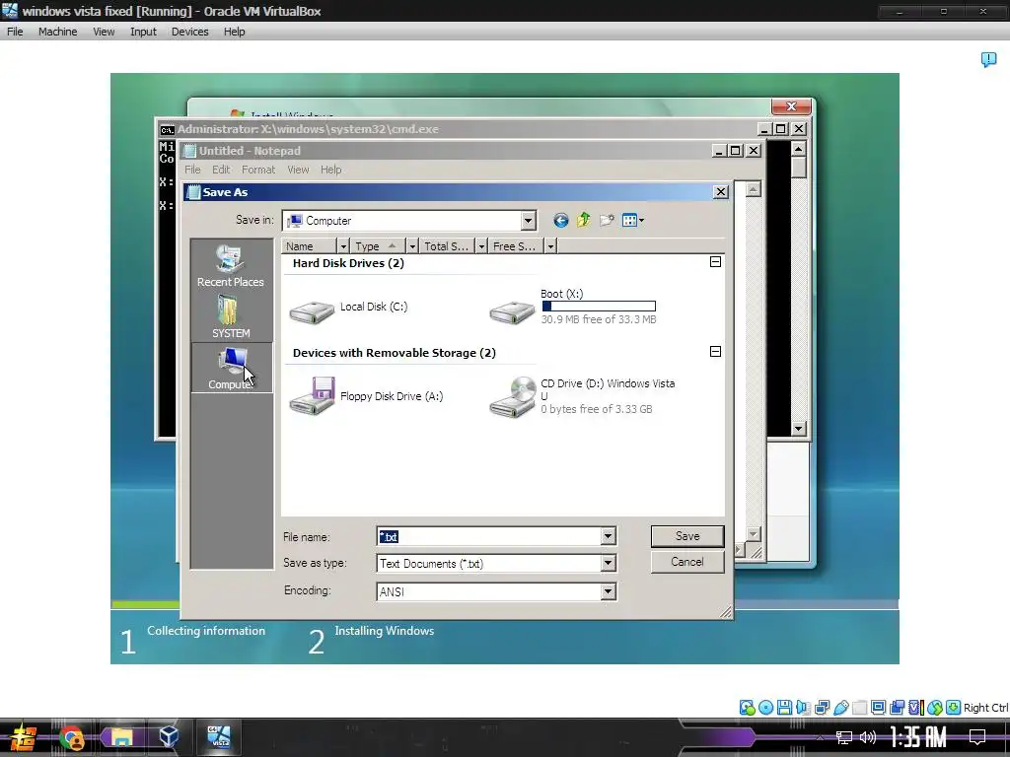Open the Type column filter dropdown

(x=412, y=245)
